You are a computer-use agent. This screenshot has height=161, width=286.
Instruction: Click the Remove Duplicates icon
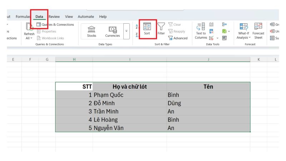[211, 31]
